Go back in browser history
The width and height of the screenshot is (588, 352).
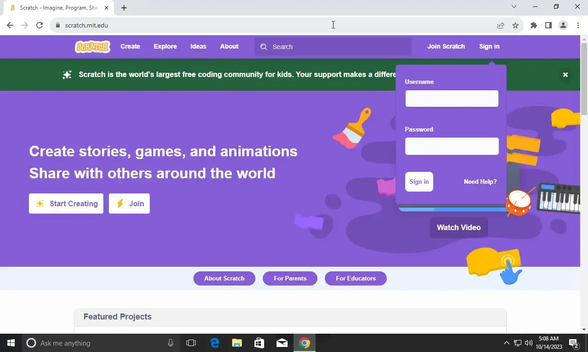(10, 25)
